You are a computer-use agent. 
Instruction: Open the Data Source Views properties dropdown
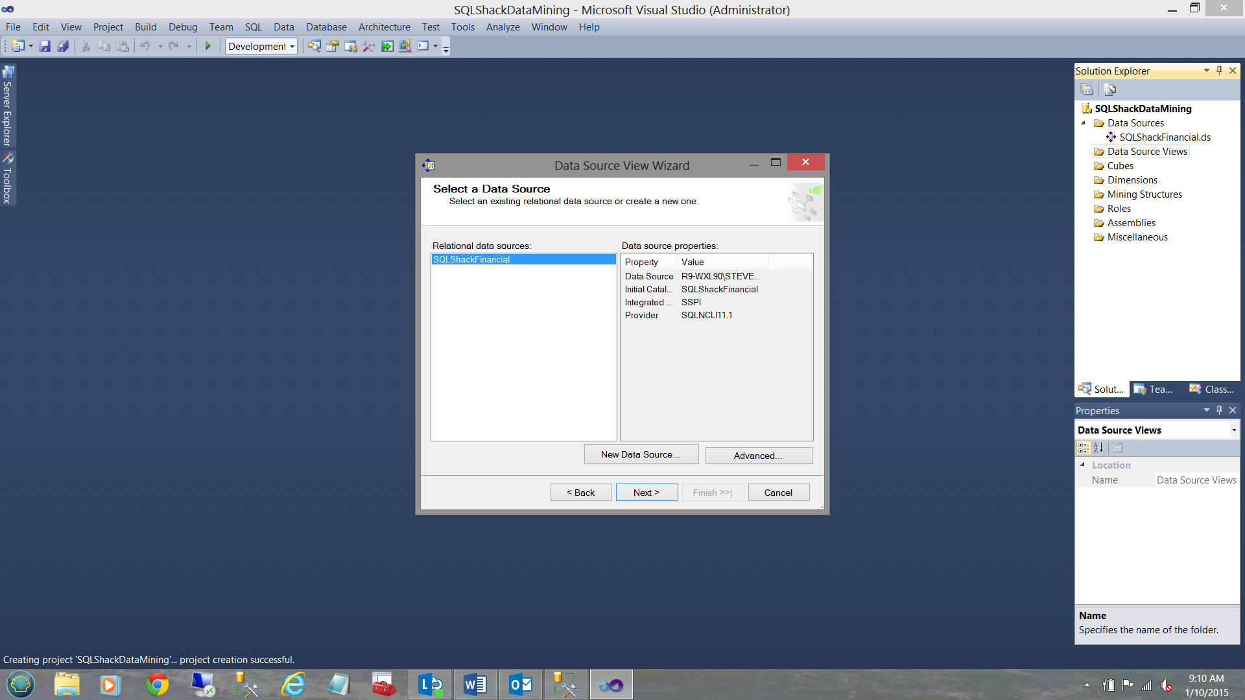click(x=1233, y=430)
